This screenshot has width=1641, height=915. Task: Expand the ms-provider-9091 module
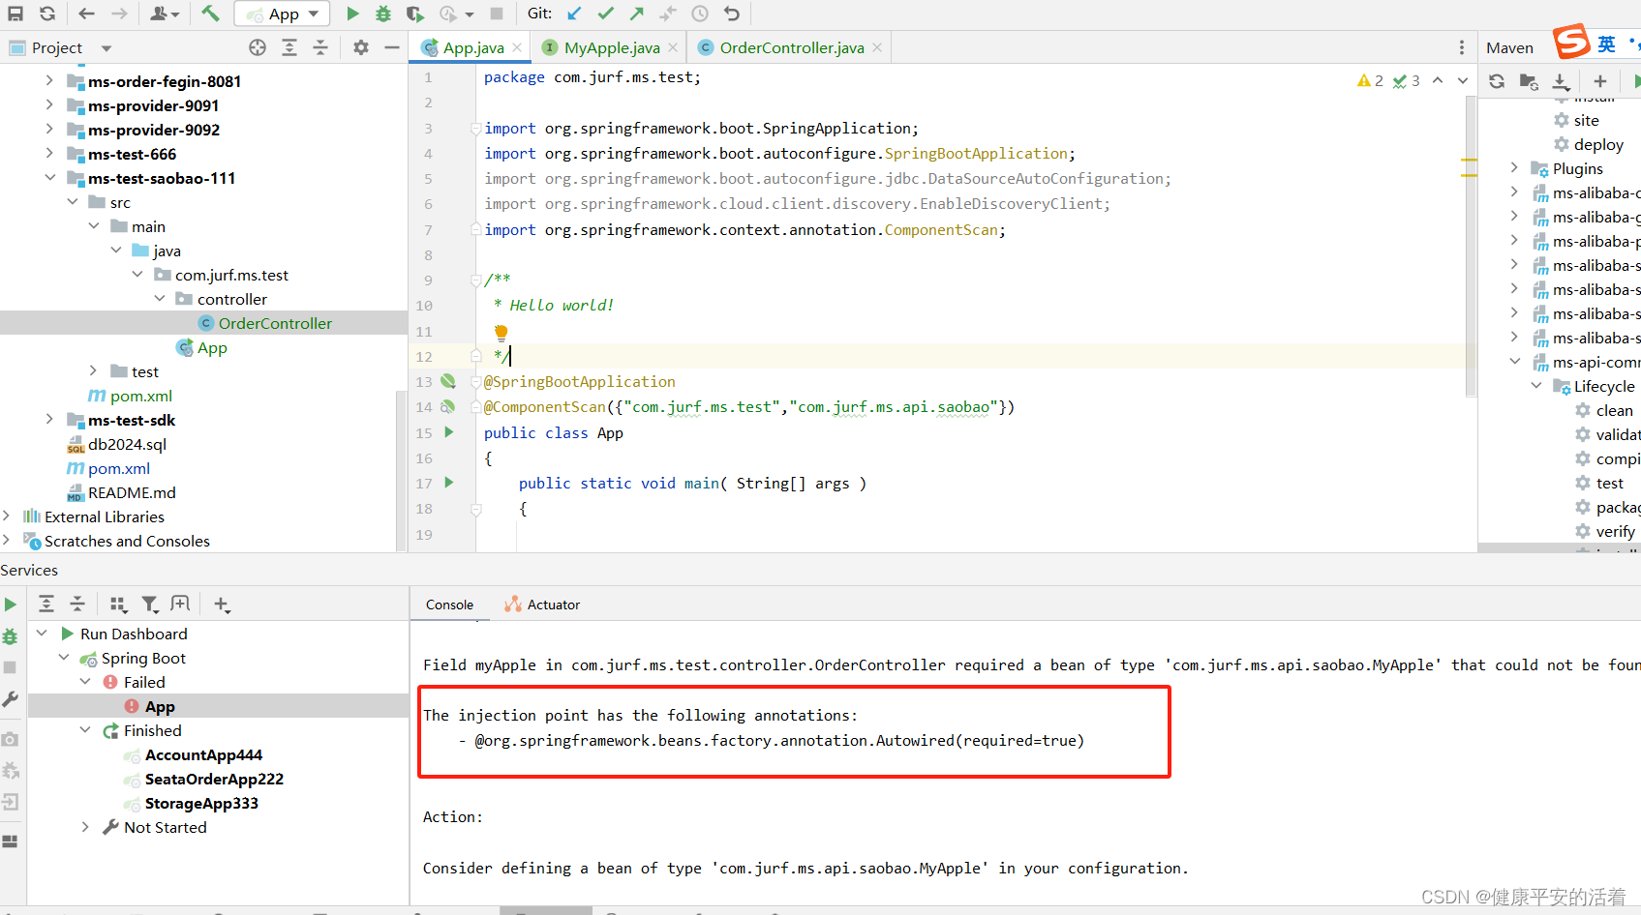(x=49, y=104)
